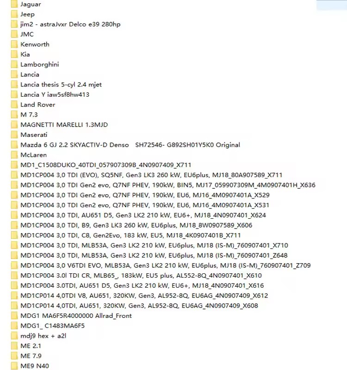Viewport: 347px width, 370px height.
Task: Select folder icon next to Kenworth
Action: (14, 44)
